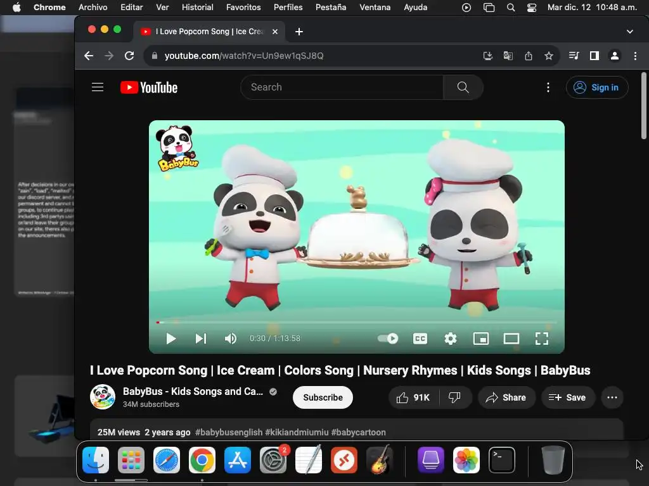Mute the video volume
649x486 pixels.
231,339
